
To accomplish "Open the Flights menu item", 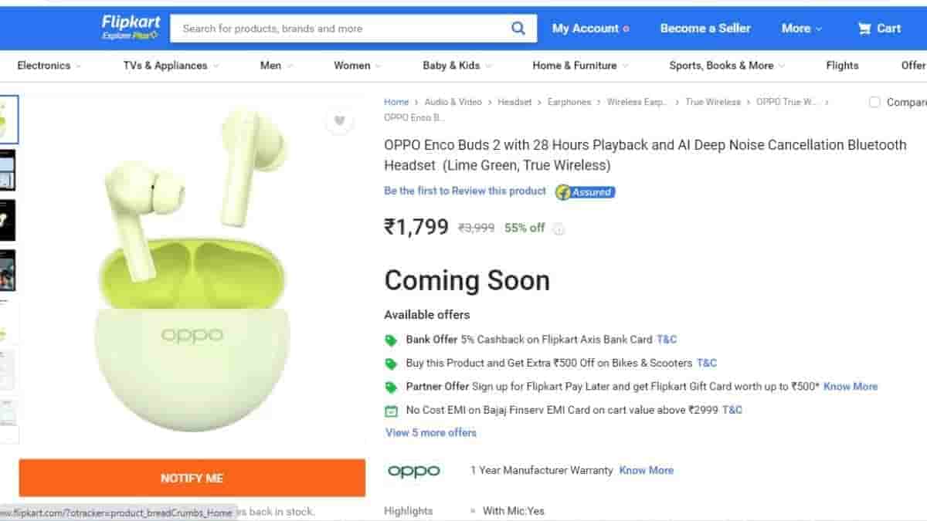I will tap(842, 66).
